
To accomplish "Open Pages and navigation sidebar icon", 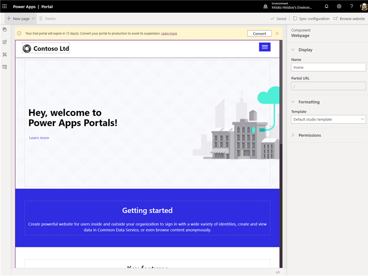I will pos(5,29).
